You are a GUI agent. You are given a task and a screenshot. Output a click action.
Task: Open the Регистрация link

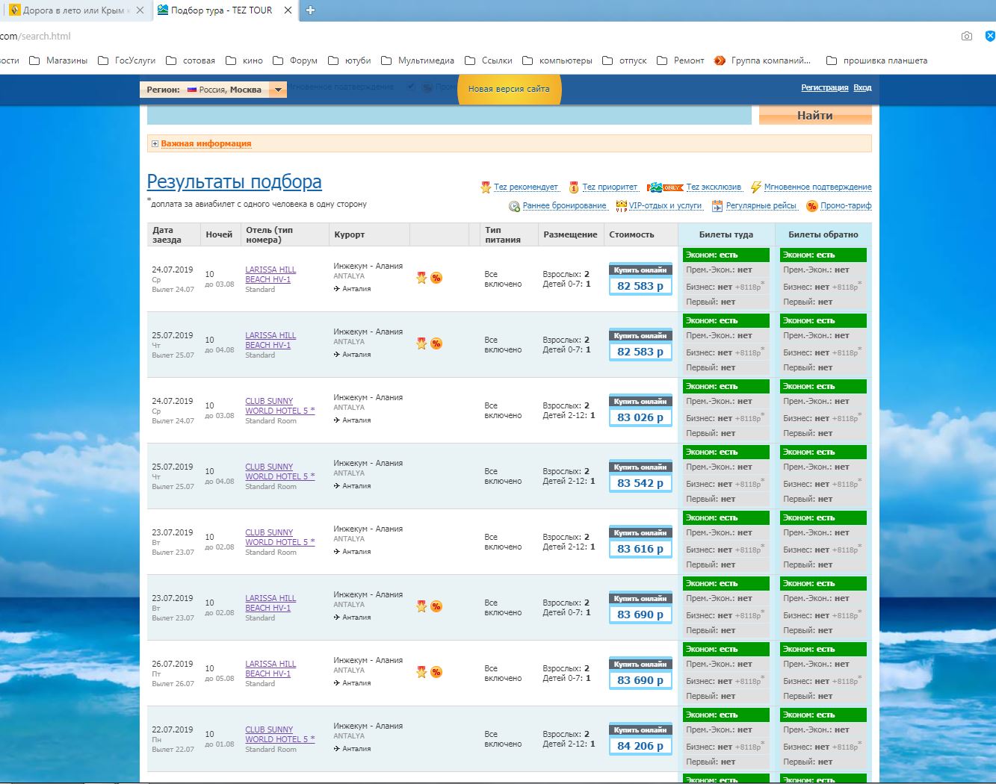point(824,88)
